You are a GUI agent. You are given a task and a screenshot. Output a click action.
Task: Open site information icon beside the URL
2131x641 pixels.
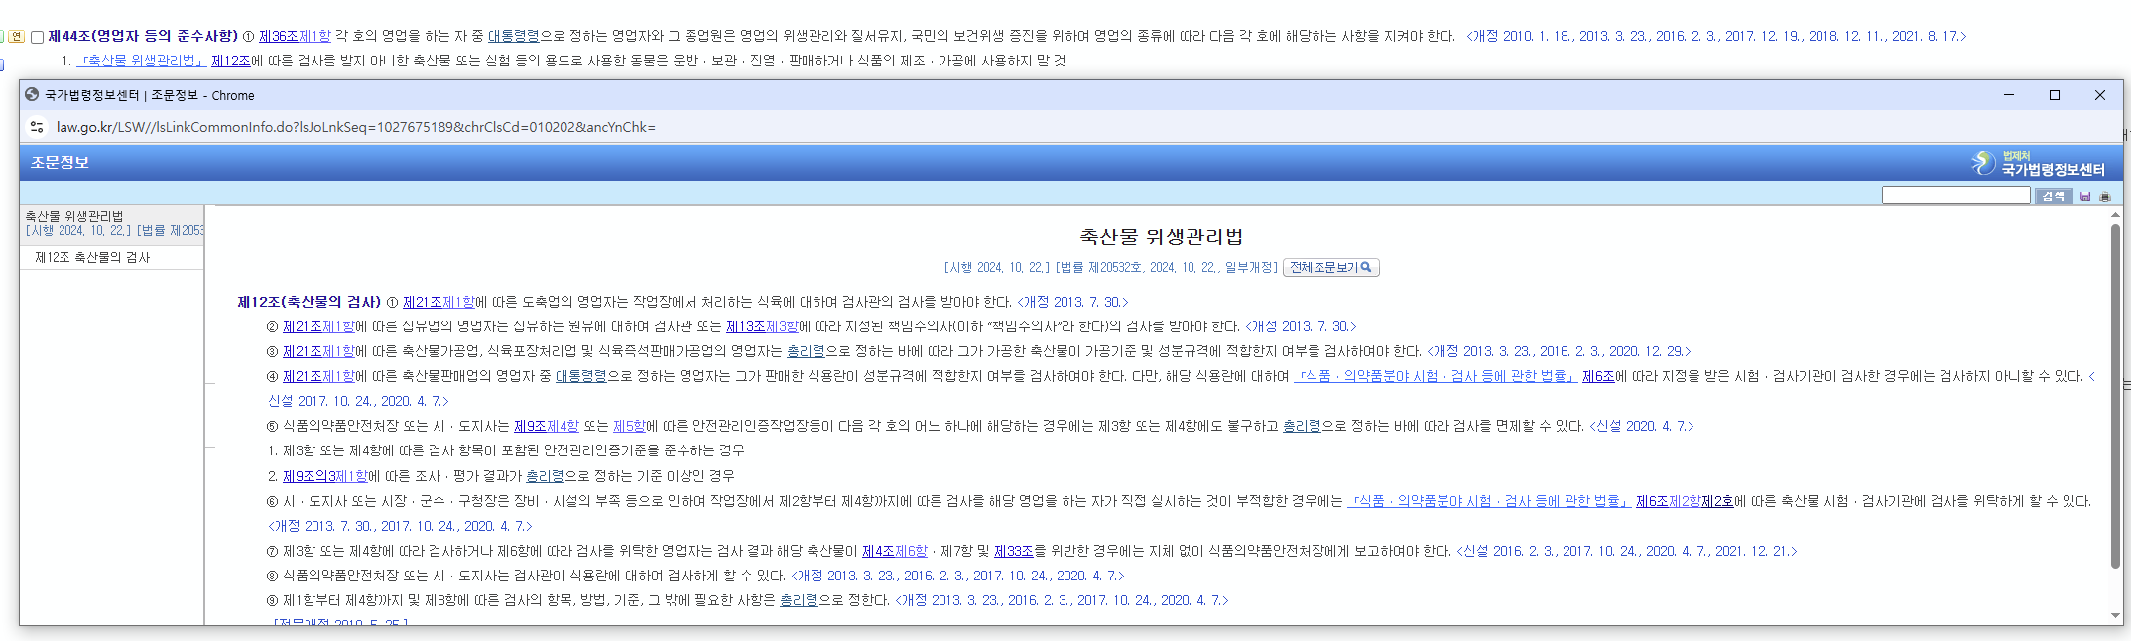[37, 127]
